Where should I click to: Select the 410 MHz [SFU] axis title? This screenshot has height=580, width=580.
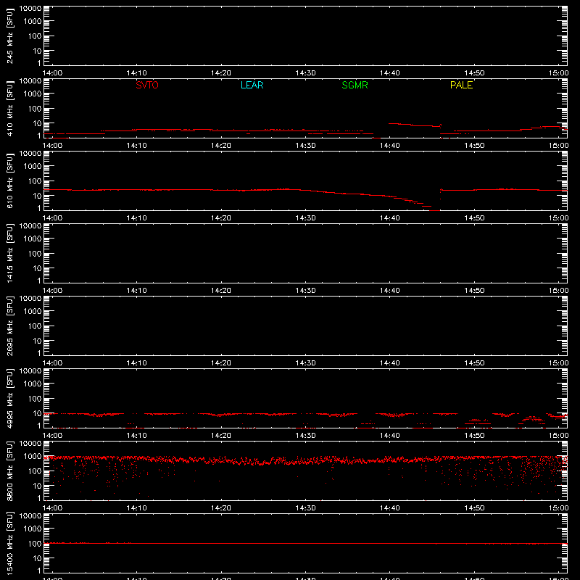pos(9,108)
